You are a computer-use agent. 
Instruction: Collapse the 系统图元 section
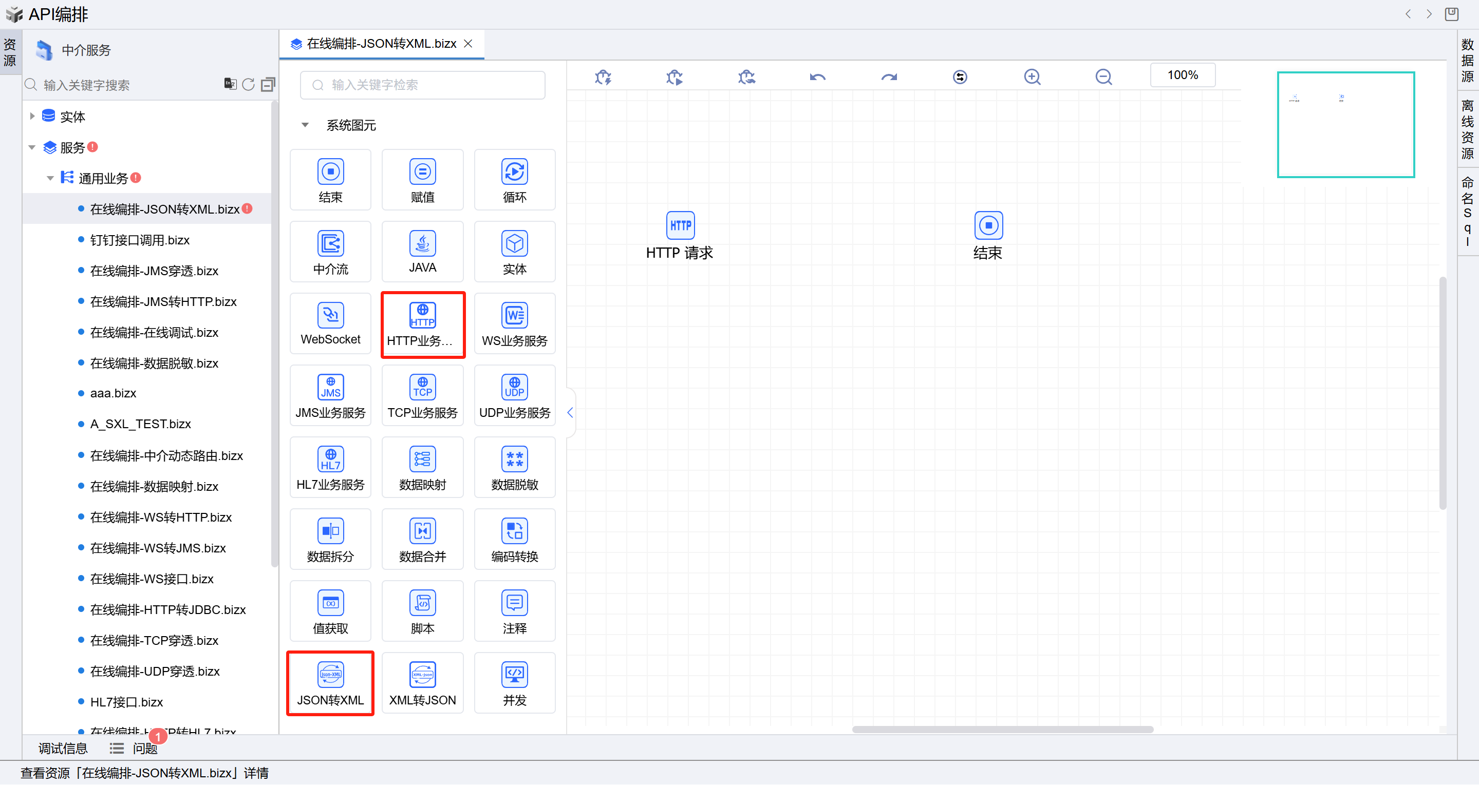coord(306,125)
